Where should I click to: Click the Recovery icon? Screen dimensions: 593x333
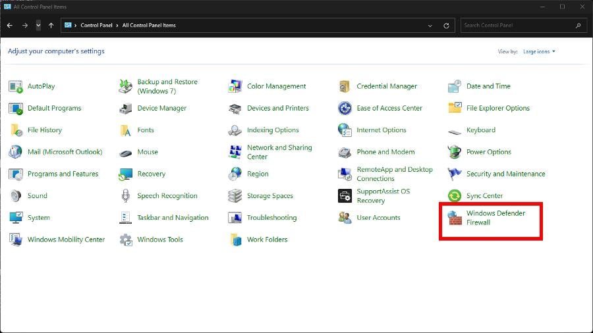pyautogui.click(x=125, y=174)
